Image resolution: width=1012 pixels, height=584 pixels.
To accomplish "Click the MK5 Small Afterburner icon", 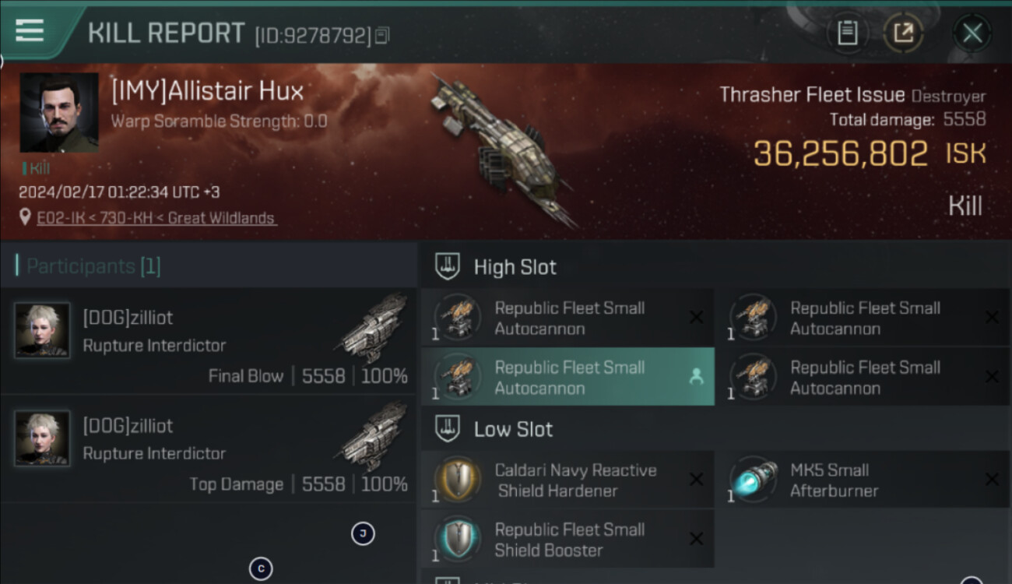I will pos(754,478).
